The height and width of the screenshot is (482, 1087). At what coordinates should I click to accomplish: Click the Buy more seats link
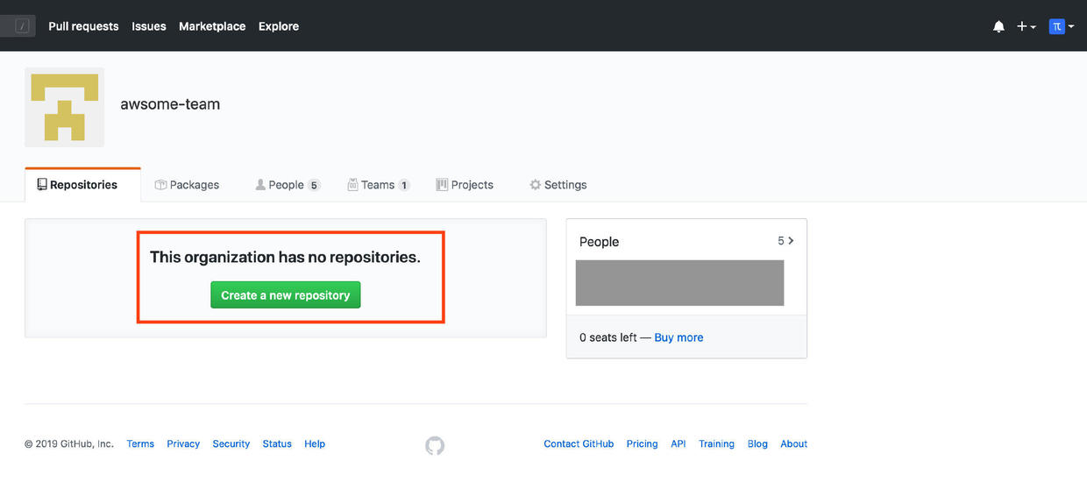click(x=678, y=337)
